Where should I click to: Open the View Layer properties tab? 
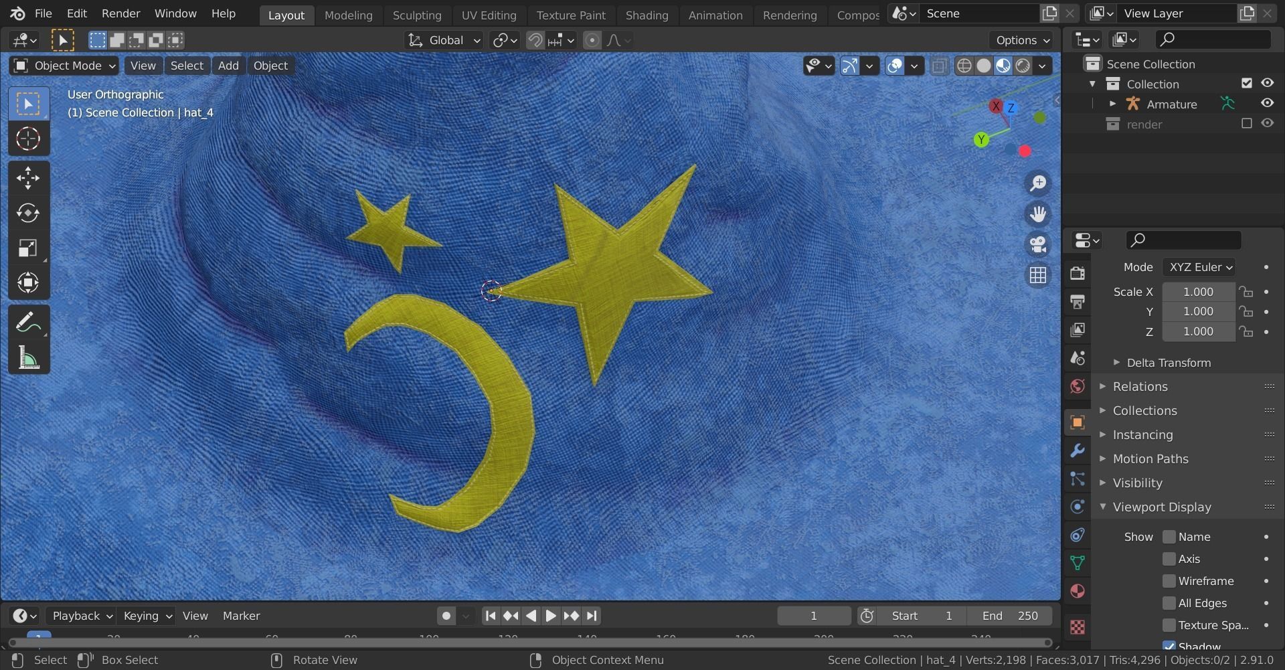[x=1078, y=329]
